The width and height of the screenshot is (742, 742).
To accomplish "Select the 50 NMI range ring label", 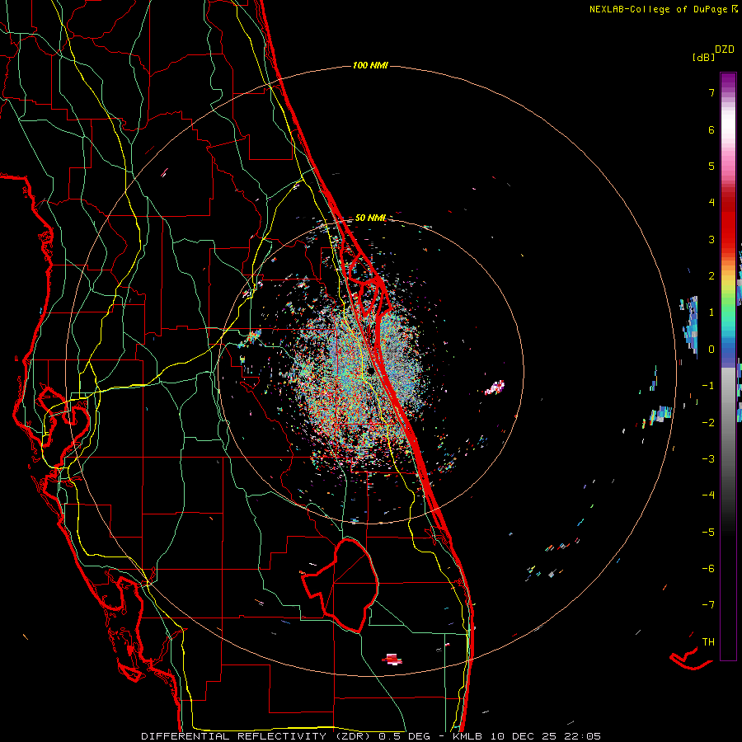I will [x=370, y=218].
